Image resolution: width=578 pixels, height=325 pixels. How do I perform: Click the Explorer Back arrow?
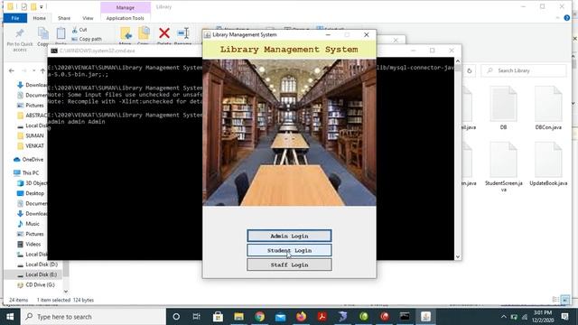12,70
